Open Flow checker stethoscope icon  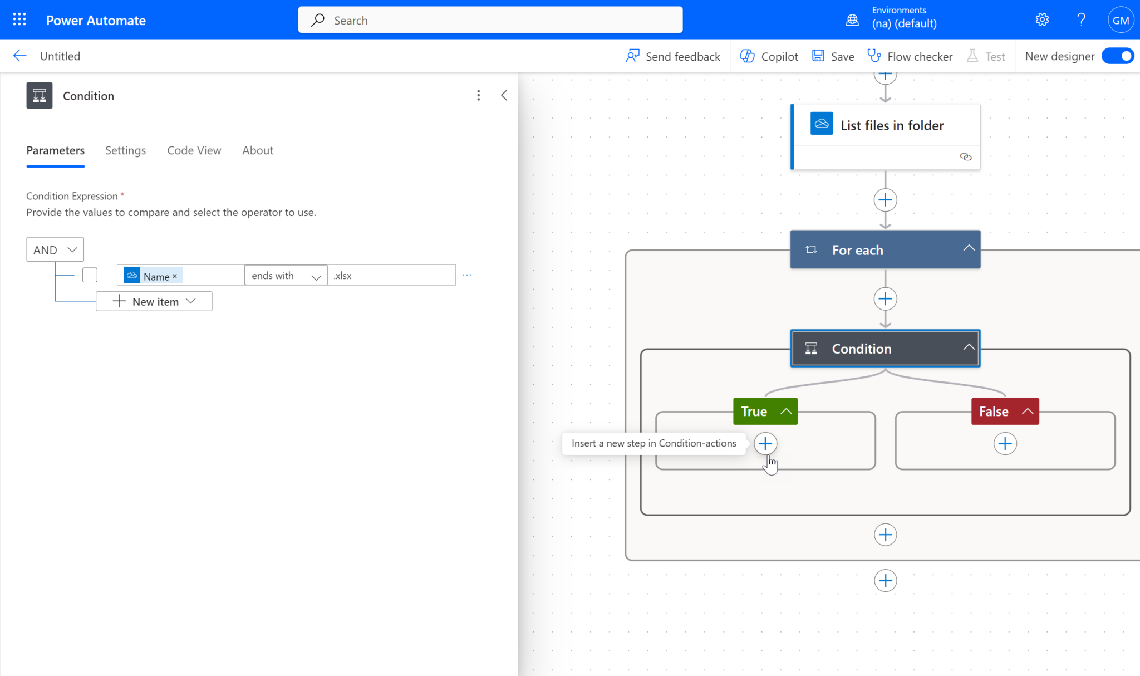[x=874, y=56]
